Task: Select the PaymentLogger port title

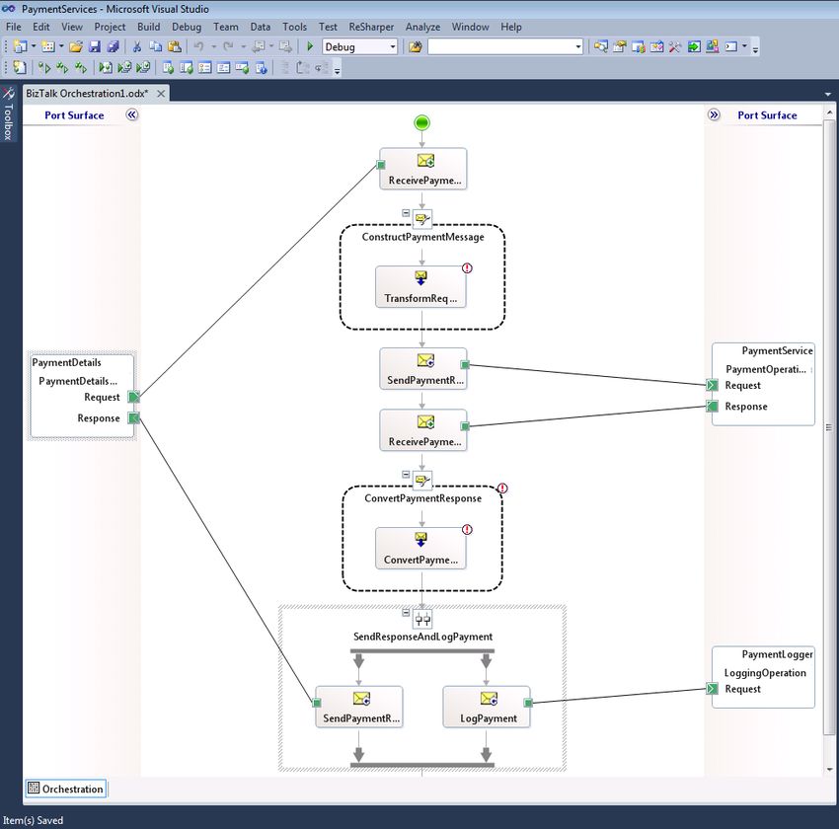Action: point(777,654)
